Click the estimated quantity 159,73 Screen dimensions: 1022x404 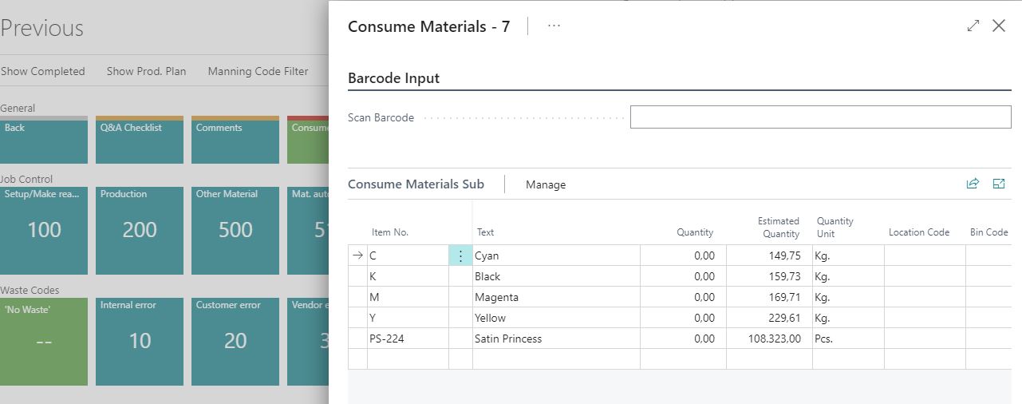(769, 276)
